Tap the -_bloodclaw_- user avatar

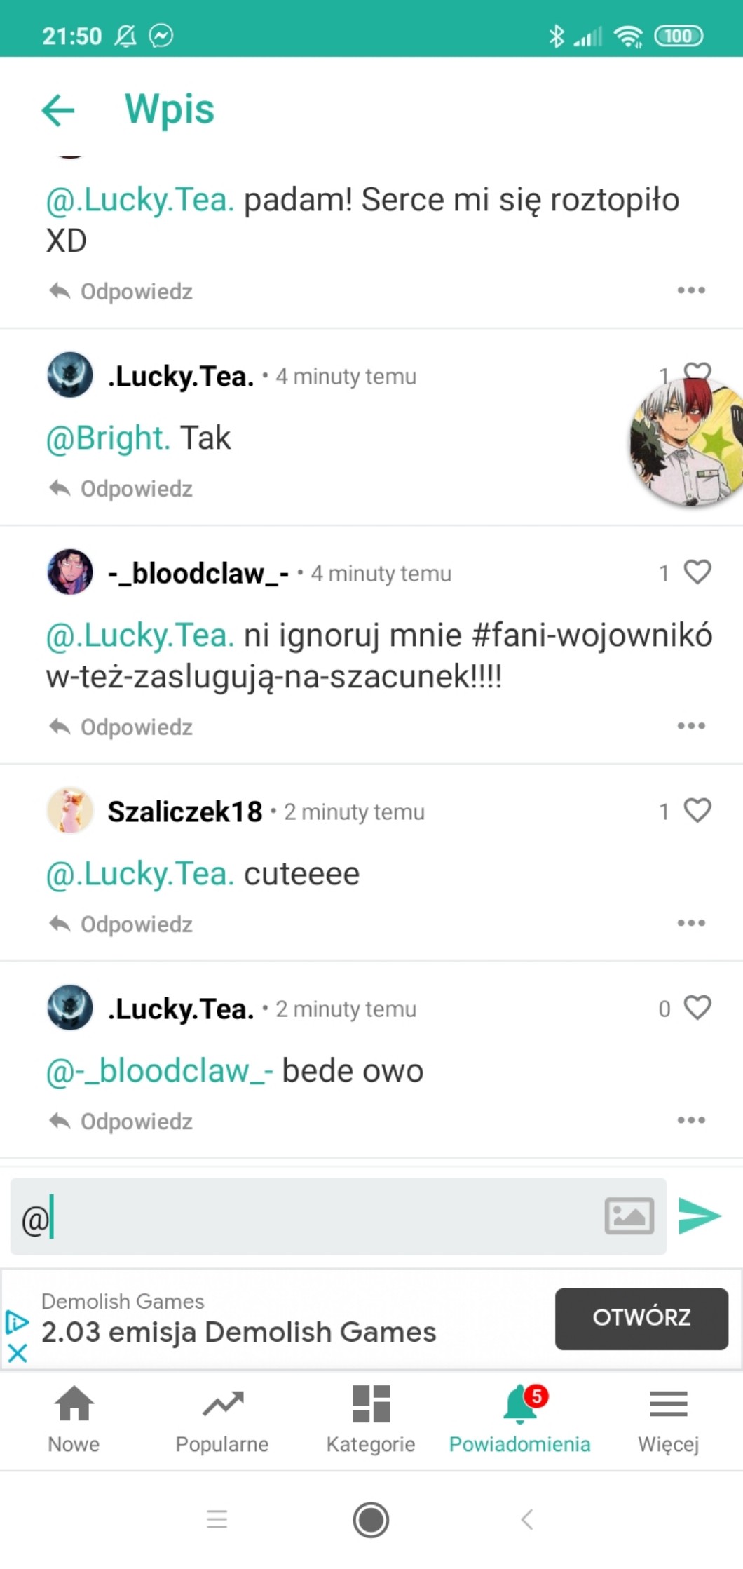tap(70, 572)
